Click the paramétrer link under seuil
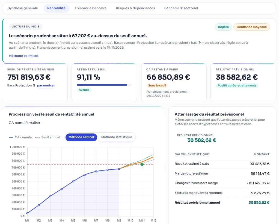Viewport: 279px width, 224px height. (x=46, y=85)
